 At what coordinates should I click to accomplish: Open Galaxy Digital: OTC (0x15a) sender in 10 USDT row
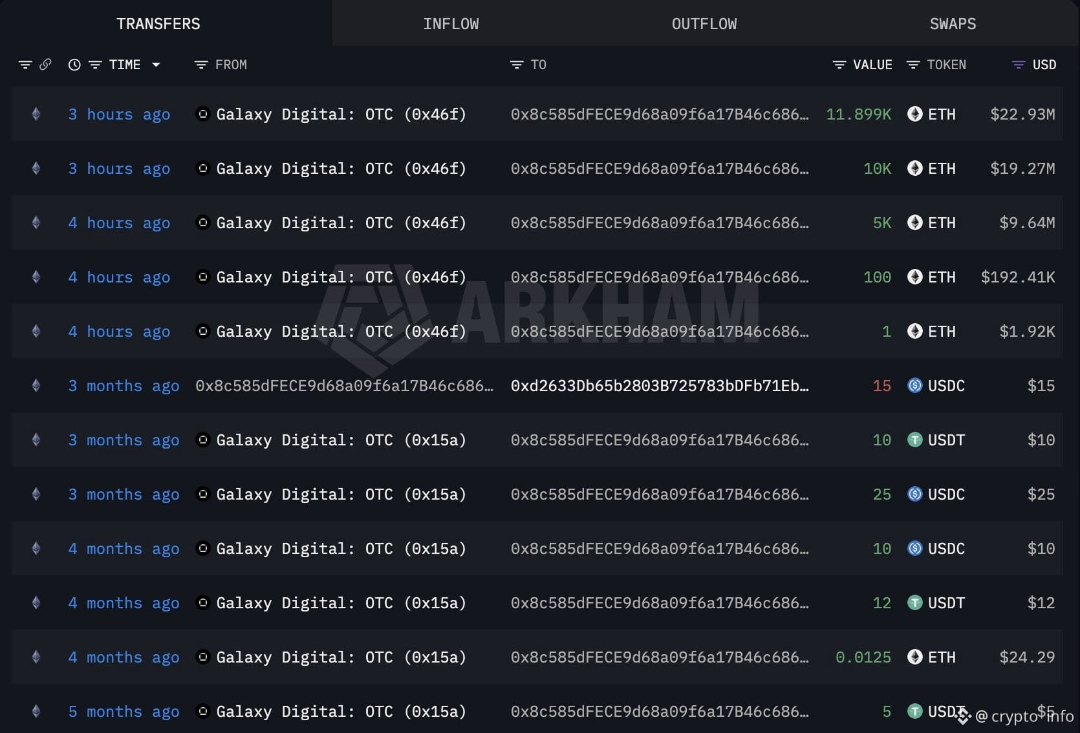(341, 440)
